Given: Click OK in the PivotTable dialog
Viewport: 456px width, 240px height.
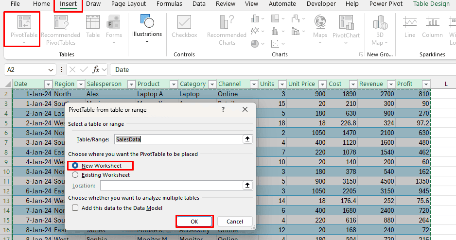Looking at the screenshot, I should (194, 222).
